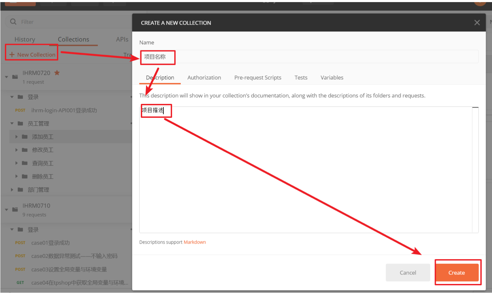Screen dimensions: 492x293
Task: Open GET request case04在tpshop中获取全局变量
Action: [x=80, y=283]
